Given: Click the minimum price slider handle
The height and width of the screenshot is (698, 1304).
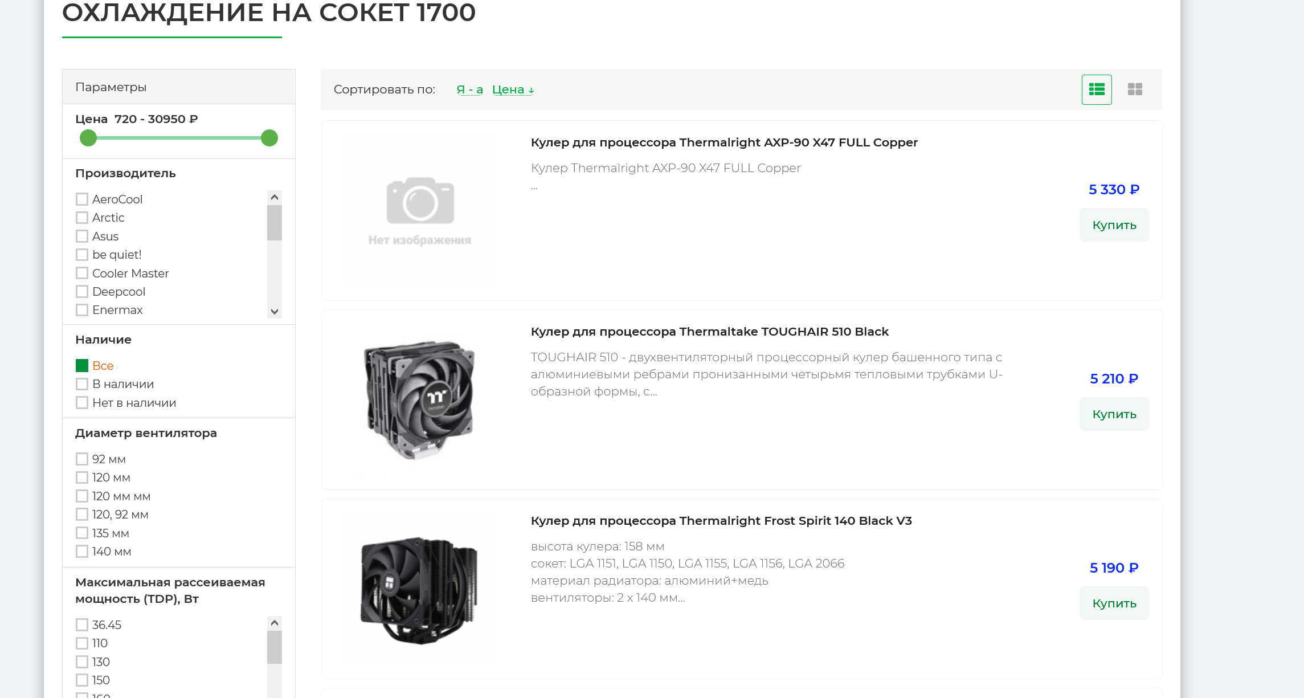Looking at the screenshot, I should click(88, 138).
